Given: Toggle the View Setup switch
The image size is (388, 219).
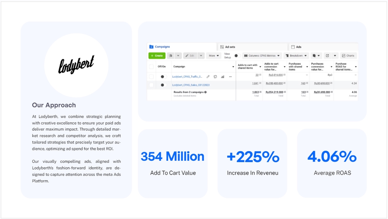Looking at the screenshot, I should coord(237,56).
